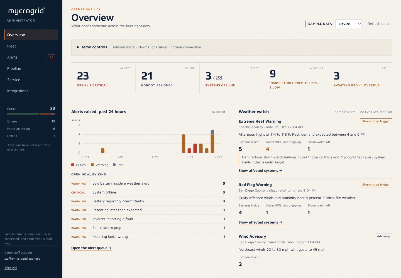Screen dimensions: 401x278
Task: Open the PTO awaiting card
Action: click(x=360, y=78)
